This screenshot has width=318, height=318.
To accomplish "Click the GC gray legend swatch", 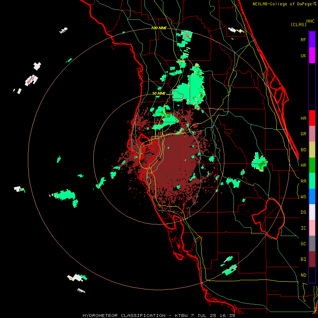I will click(x=312, y=243).
